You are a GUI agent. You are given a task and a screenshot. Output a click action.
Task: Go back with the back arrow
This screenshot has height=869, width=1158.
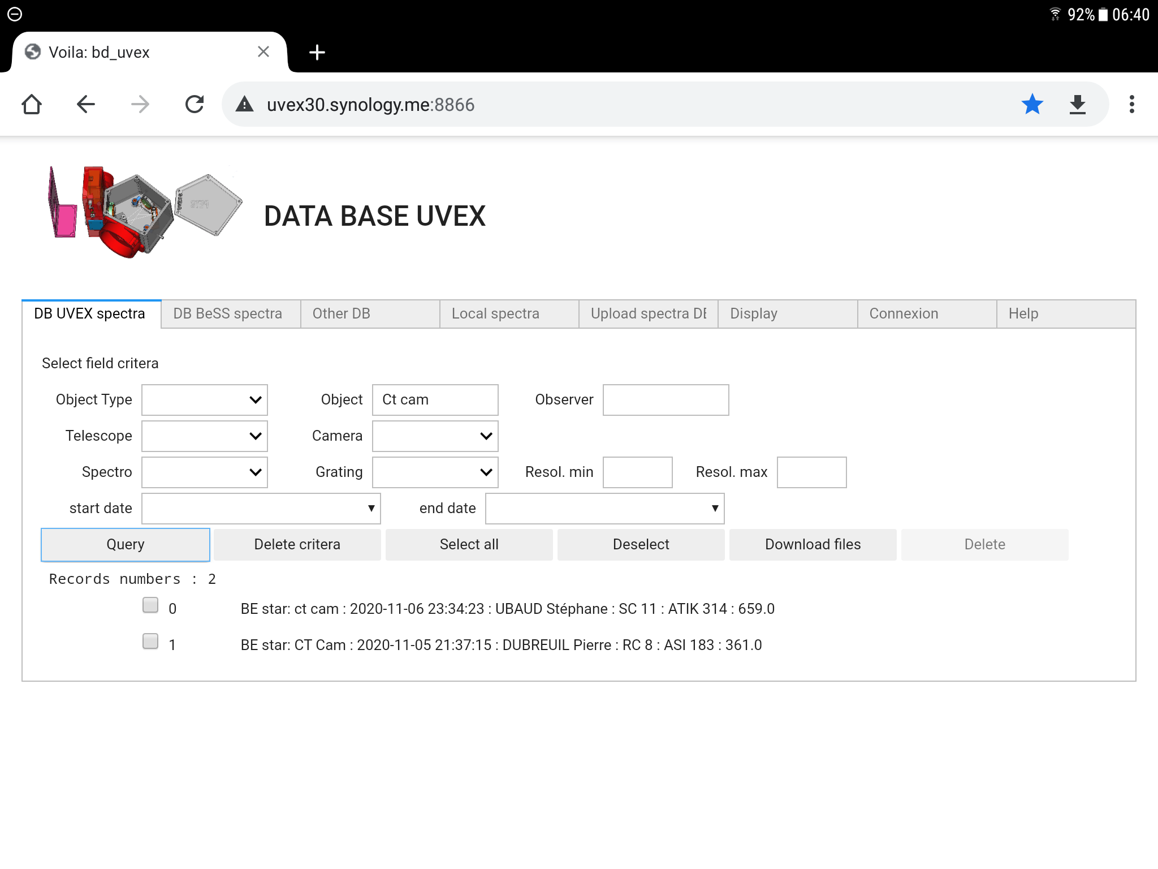[86, 104]
